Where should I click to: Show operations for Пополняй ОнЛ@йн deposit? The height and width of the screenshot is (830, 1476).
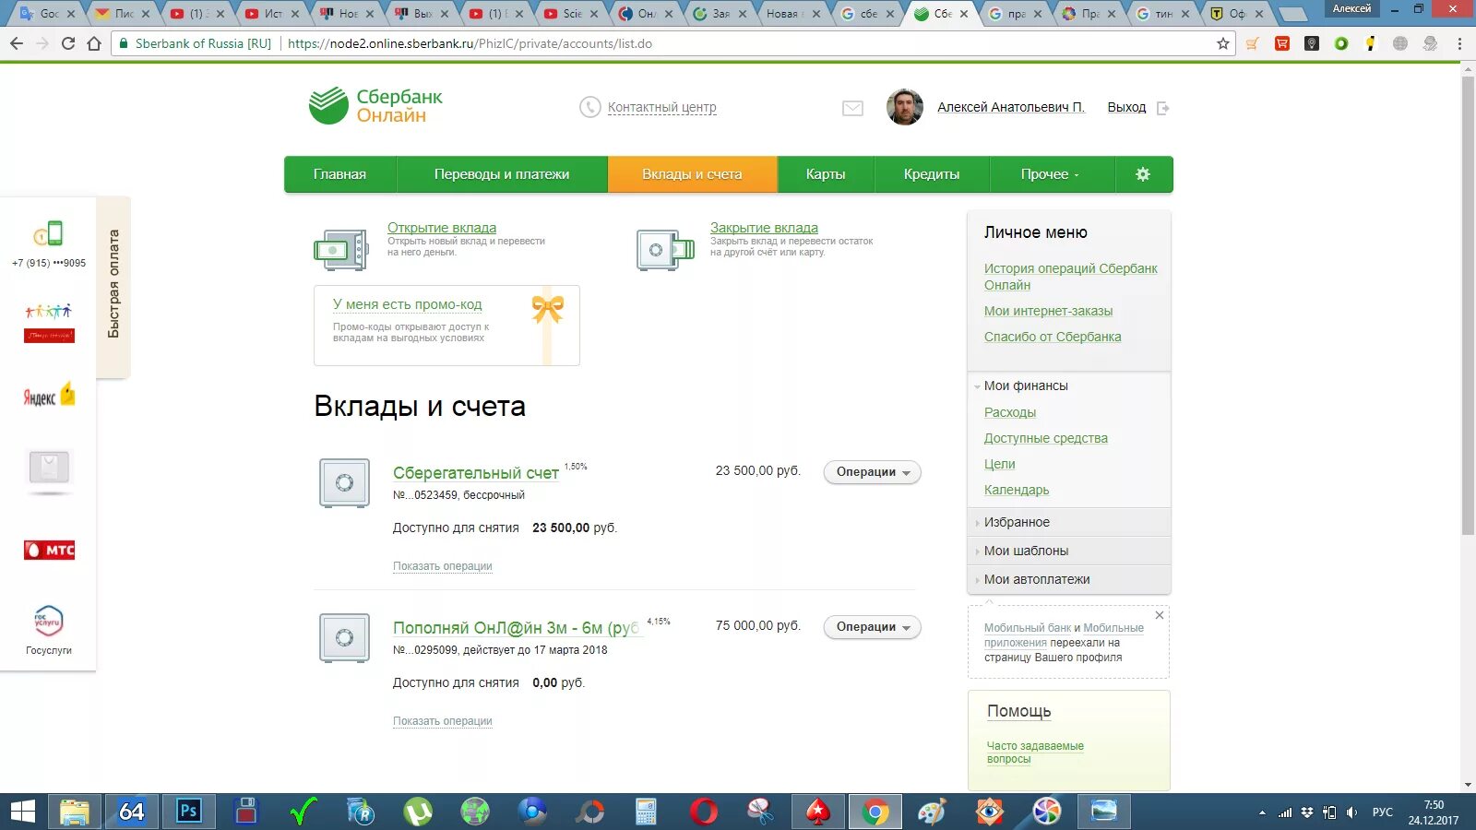[443, 721]
